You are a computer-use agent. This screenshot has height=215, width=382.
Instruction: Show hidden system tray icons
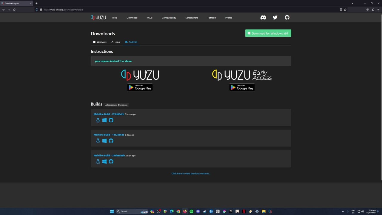[343, 211]
